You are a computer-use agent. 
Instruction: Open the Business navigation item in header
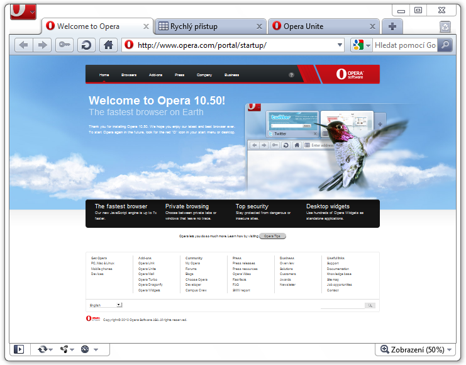[x=231, y=75]
